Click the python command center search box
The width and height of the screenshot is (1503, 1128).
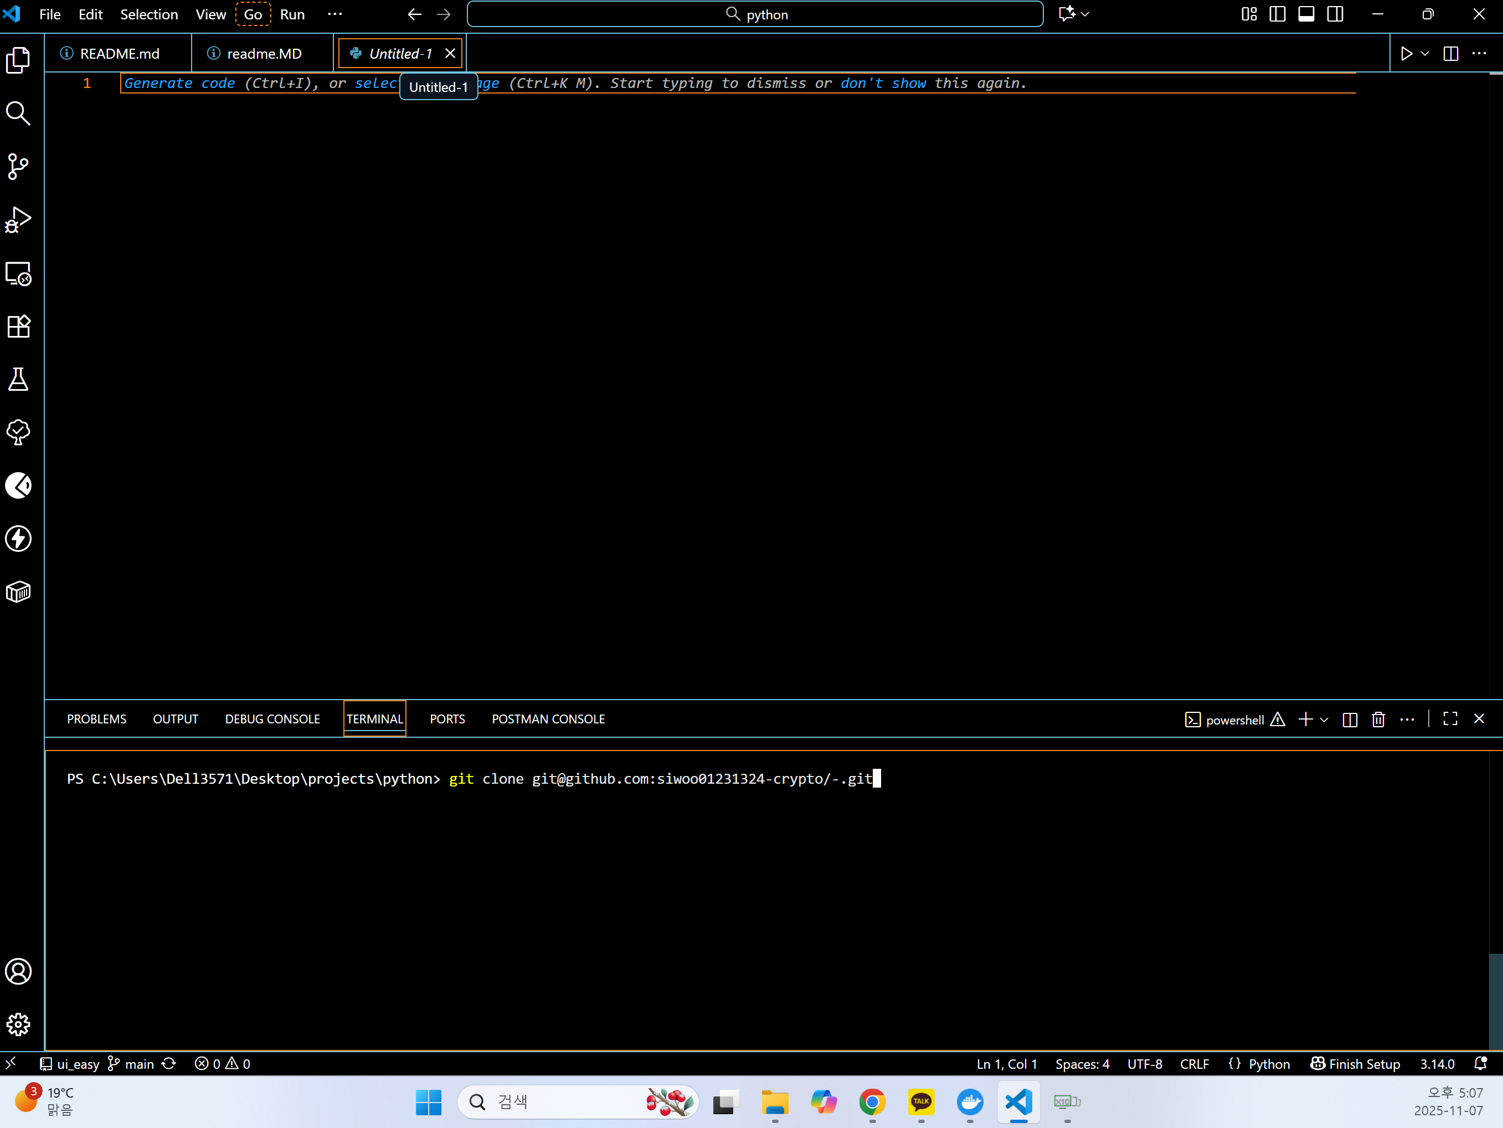[755, 14]
